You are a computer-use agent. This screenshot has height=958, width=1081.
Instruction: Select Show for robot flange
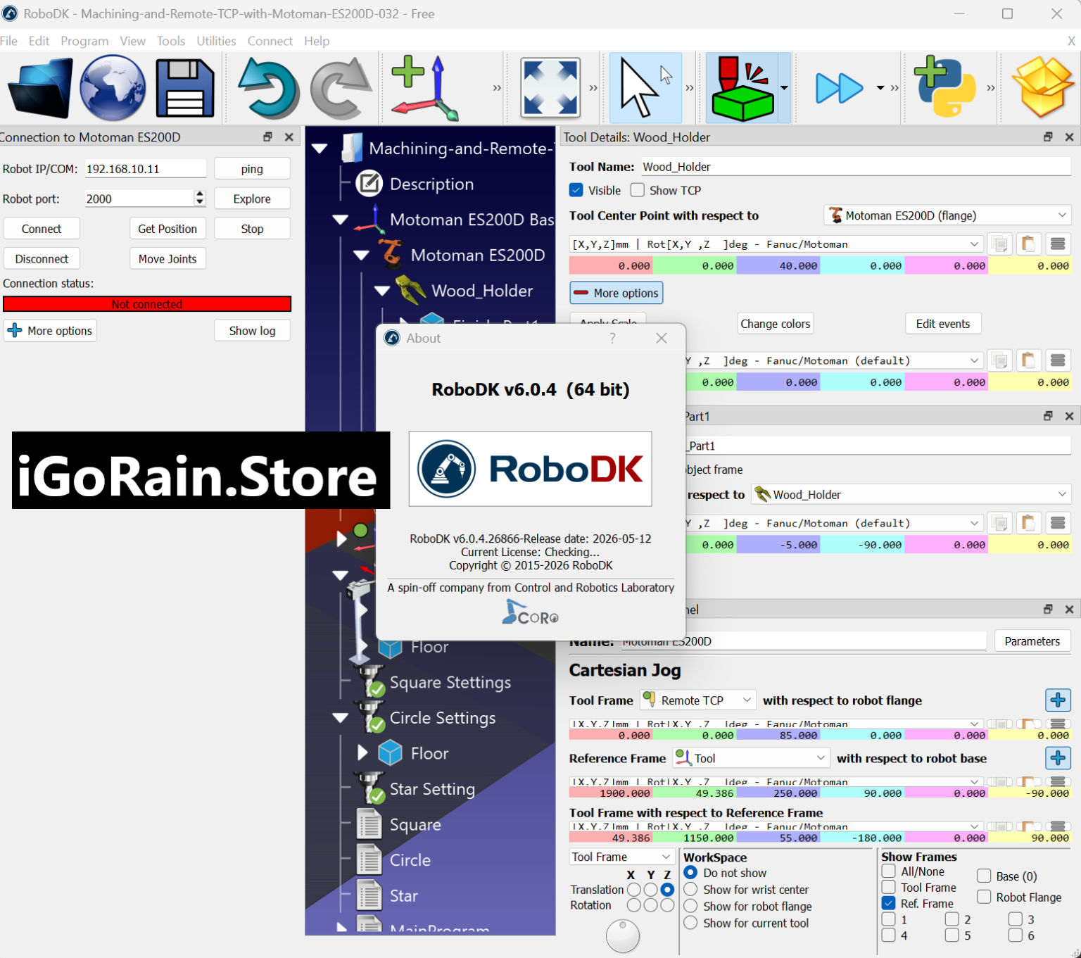click(x=690, y=906)
